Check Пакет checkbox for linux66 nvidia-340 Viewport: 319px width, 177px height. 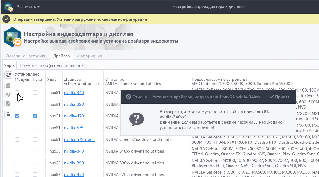(x=35, y=151)
